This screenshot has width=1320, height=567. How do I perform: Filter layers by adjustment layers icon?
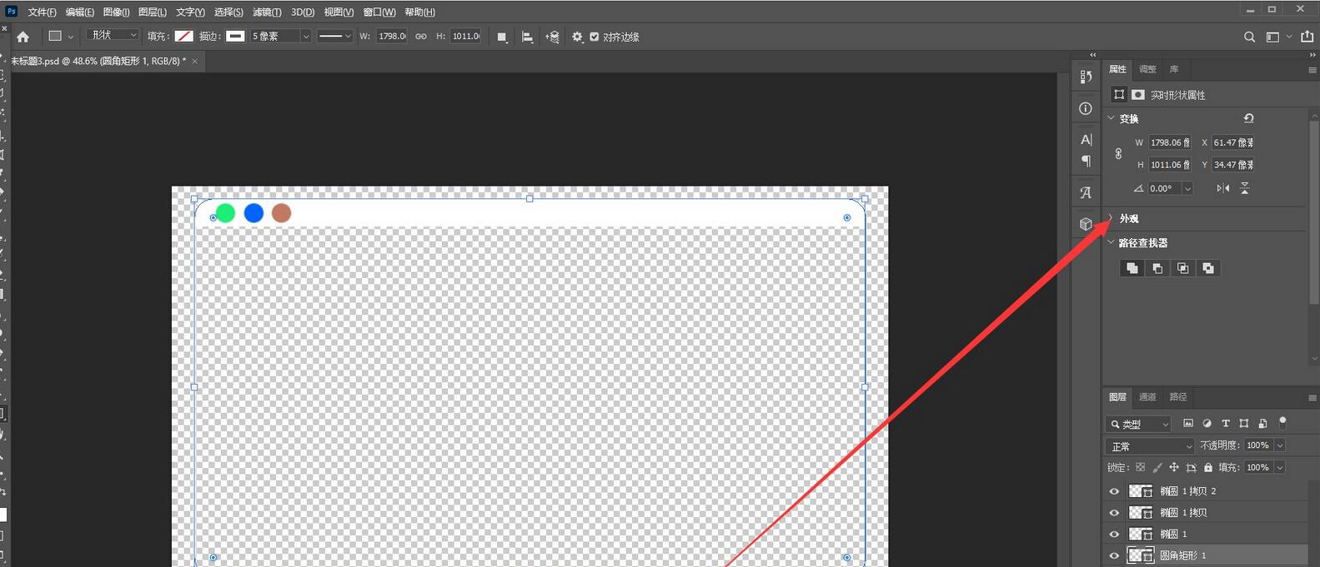coord(1207,423)
